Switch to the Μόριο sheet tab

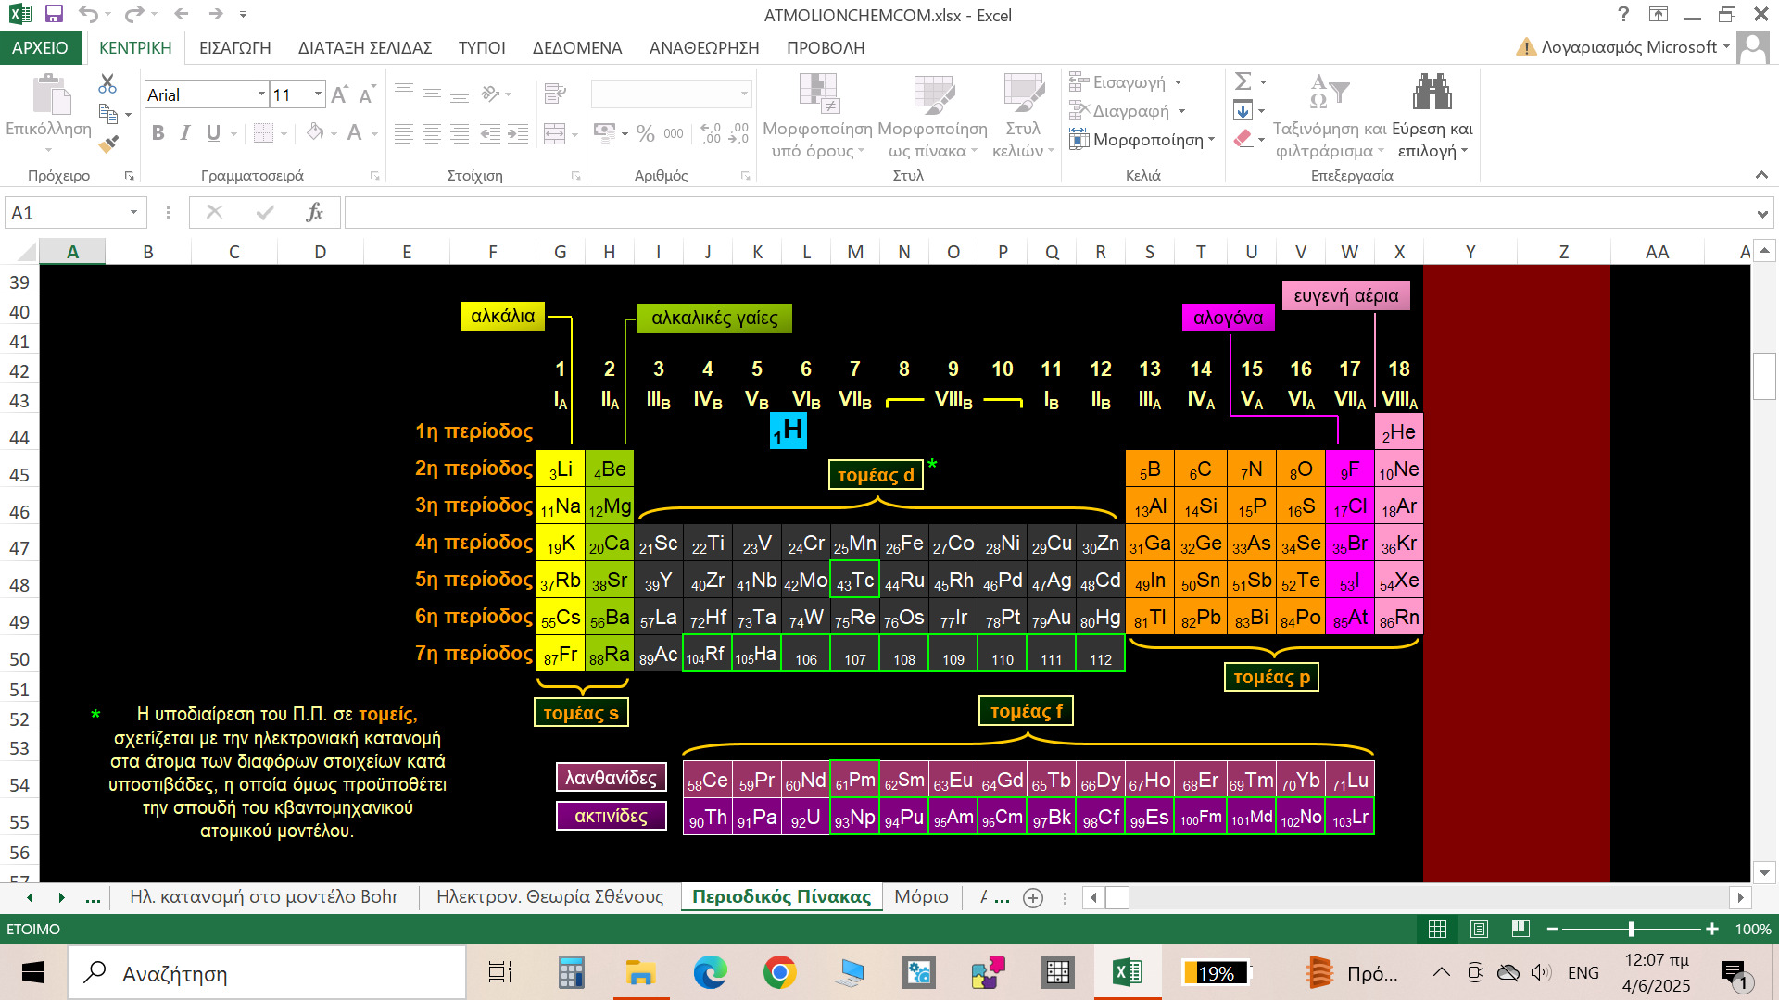coord(921,896)
